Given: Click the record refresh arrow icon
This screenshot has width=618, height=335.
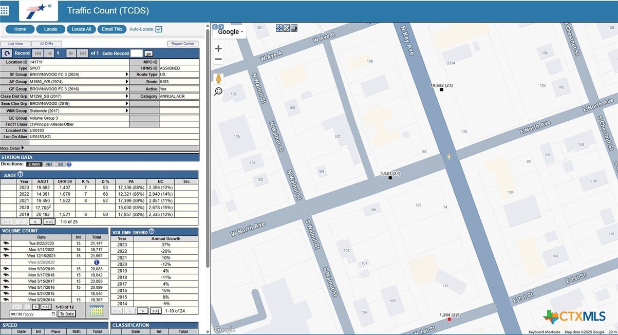Looking at the screenshot, I should point(7,53).
